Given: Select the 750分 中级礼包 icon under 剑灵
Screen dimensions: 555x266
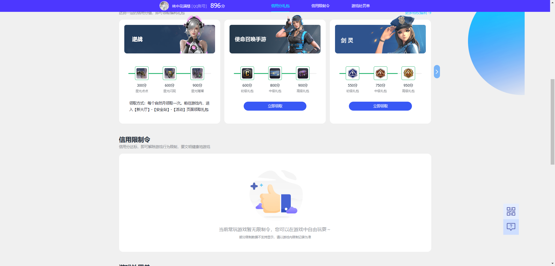Looking at the screenshot, I should tap(380, 73).
